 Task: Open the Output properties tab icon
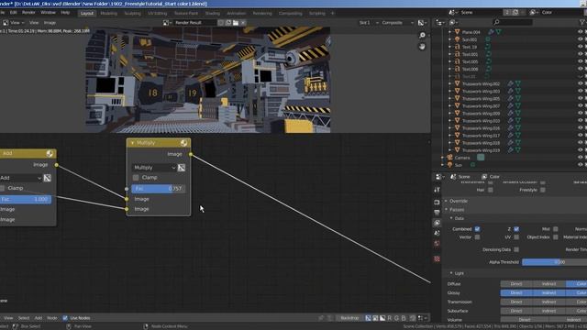pyautogui.click(x=437, y=213)
